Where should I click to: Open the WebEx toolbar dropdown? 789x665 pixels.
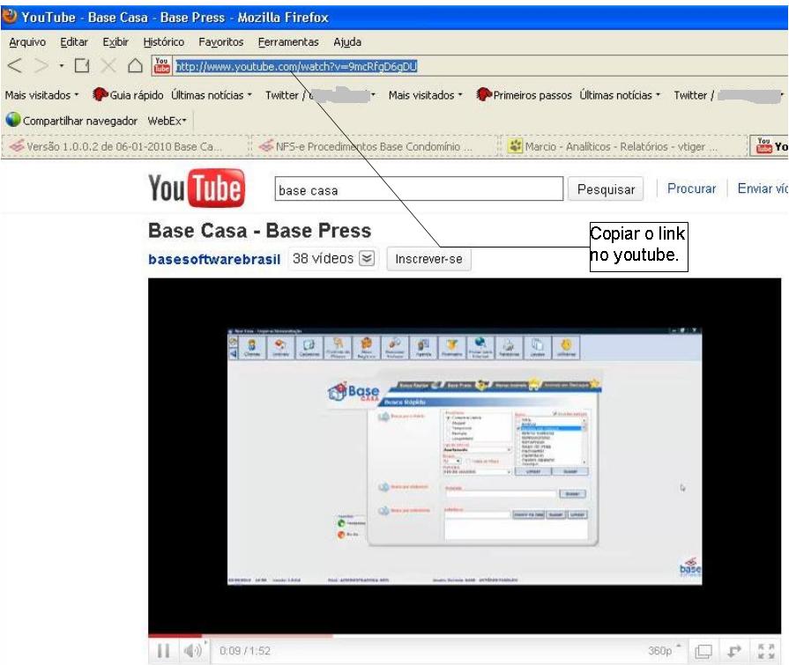[x=167, y=121]
